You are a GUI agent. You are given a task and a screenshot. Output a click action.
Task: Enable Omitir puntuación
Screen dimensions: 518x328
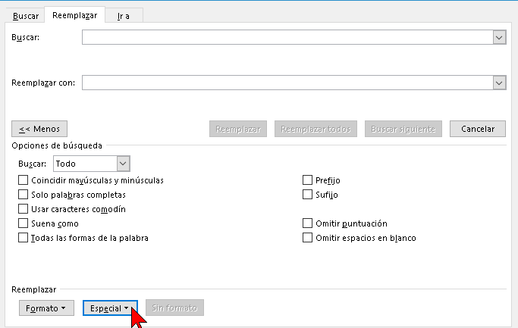pos(307,223)
